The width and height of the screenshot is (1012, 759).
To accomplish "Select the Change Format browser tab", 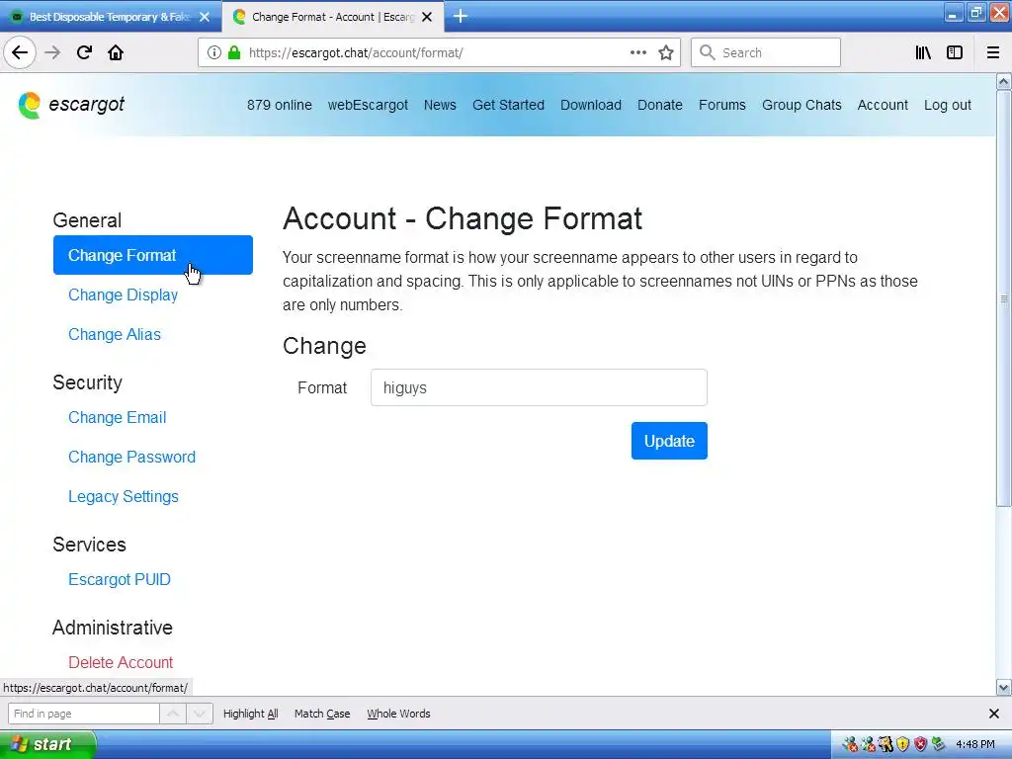I will (x=332, y=18).
